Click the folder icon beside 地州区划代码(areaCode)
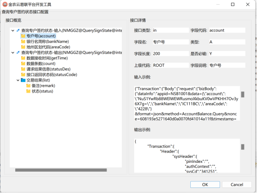The height and width of the screenshot is (193, 257). pos(23,47)
